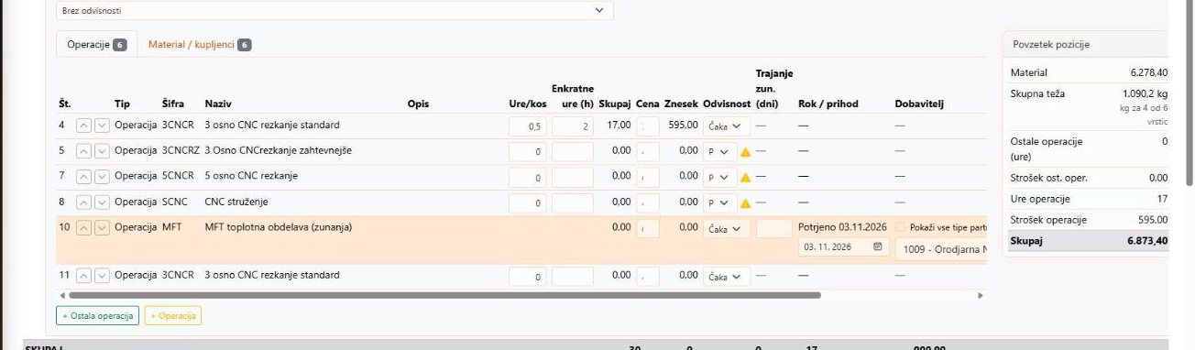Open Odvisnost dropdown in row 7
The width and height of the screenshot is (1195, 350).
pos(719,178)
